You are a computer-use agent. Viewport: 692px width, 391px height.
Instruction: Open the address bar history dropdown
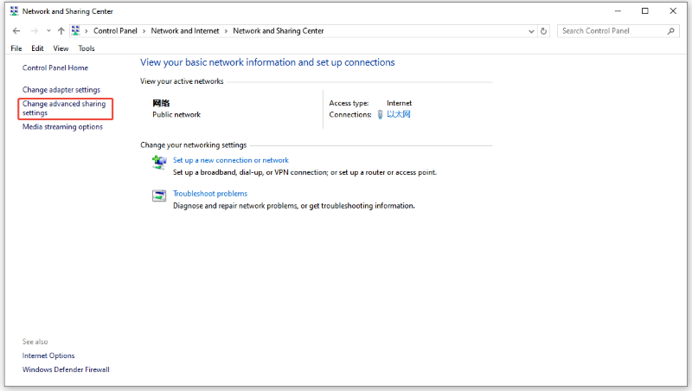click(x=531, y=31)
